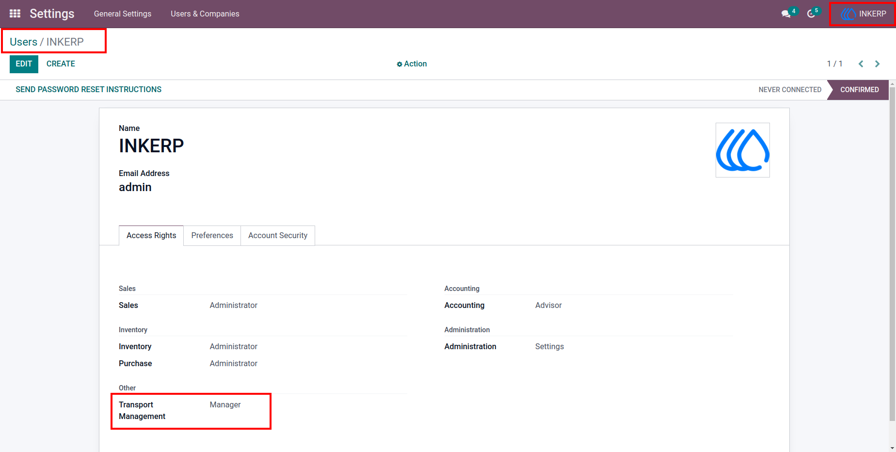This screenshot has width=896, height=452.
Task: Switch to Account Security tab
Action: point(278,235)
